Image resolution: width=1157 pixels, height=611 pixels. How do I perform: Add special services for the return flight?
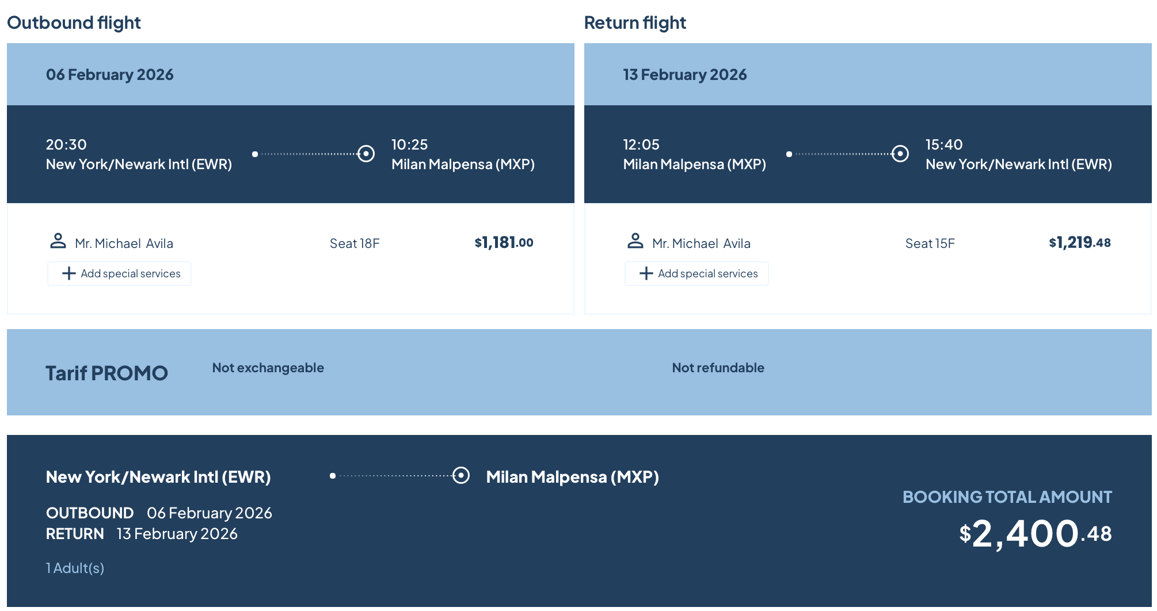pyautogui.click(x=697, y=273)
